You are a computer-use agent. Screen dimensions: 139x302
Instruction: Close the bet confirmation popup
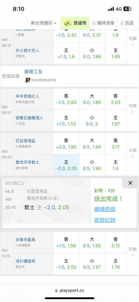[130, 183]
